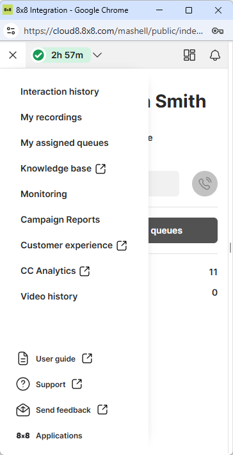Open Customer experience menu item
Screen dimensions: 233x455
(67, 245)
